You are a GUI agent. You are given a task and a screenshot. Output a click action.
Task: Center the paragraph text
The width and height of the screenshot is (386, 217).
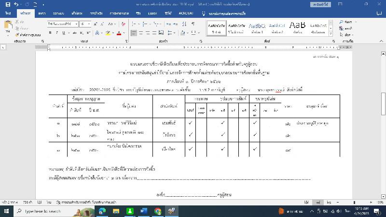[141, 33]
